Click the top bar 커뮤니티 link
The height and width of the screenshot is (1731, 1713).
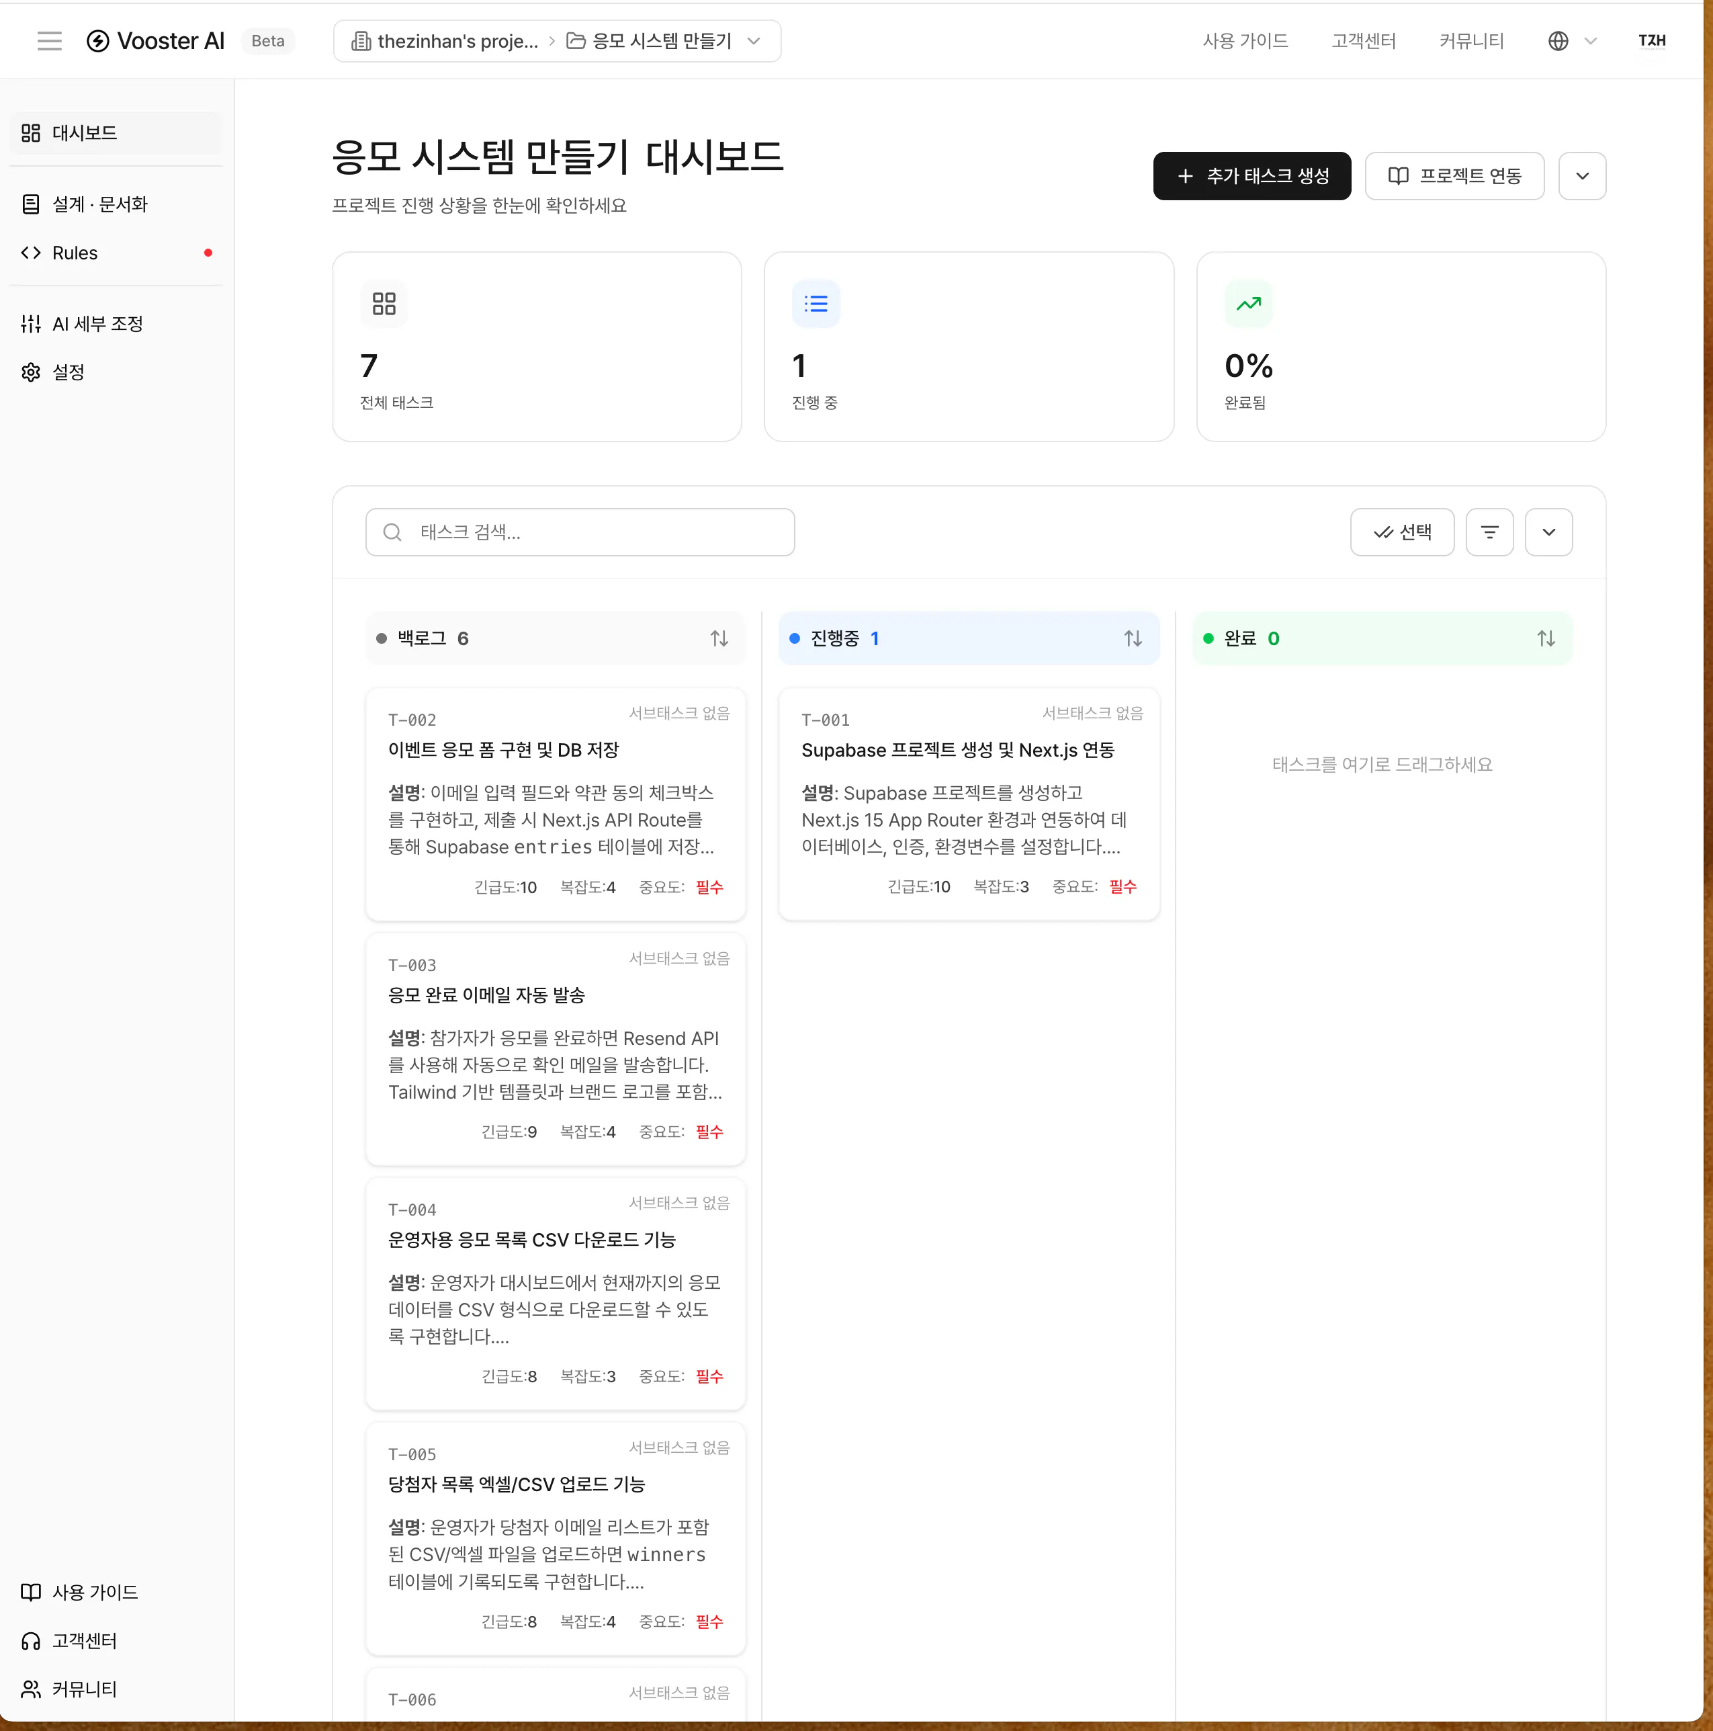1471,40
